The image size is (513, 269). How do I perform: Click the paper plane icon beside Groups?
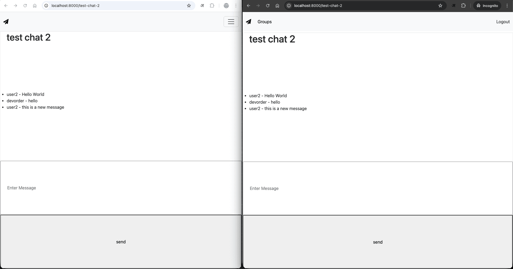click(x=249, y=22)
